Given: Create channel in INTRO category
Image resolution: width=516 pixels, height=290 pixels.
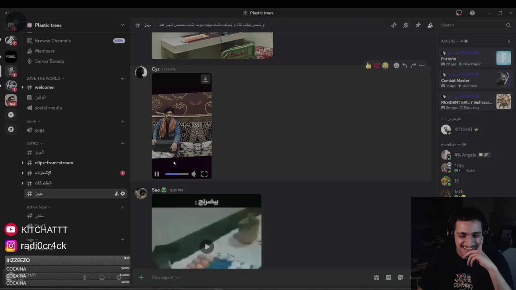Looking at the screenshot, I should [x=123, y=143].
